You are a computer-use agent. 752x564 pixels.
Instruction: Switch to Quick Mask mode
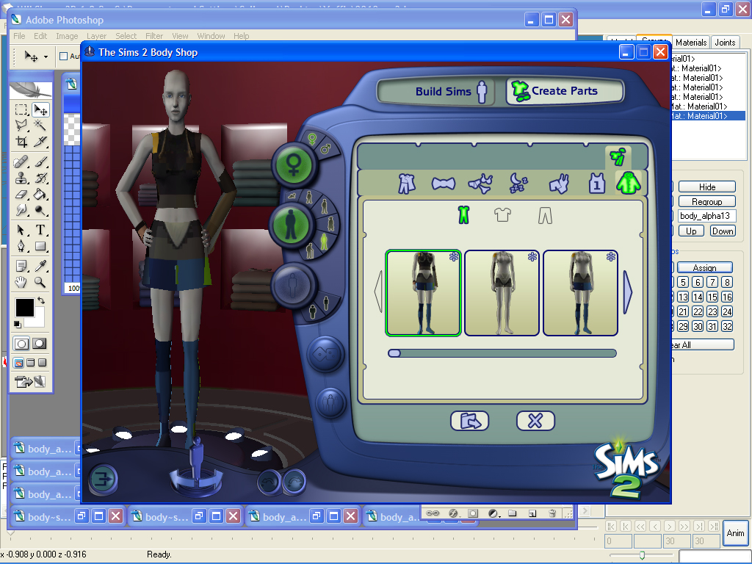click(40, 343)
